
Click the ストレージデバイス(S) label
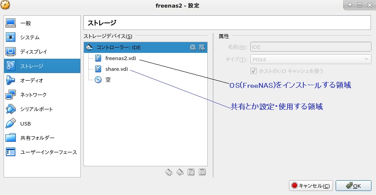(108, 36)
